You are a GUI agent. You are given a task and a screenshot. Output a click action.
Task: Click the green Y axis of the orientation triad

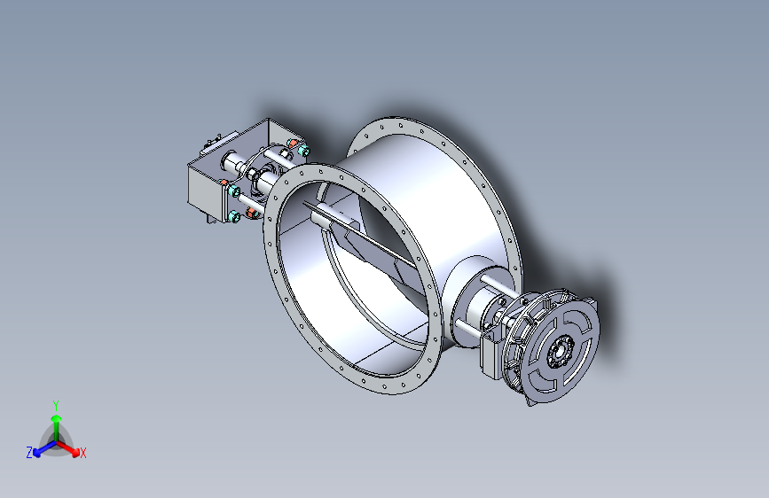(57, 428)
